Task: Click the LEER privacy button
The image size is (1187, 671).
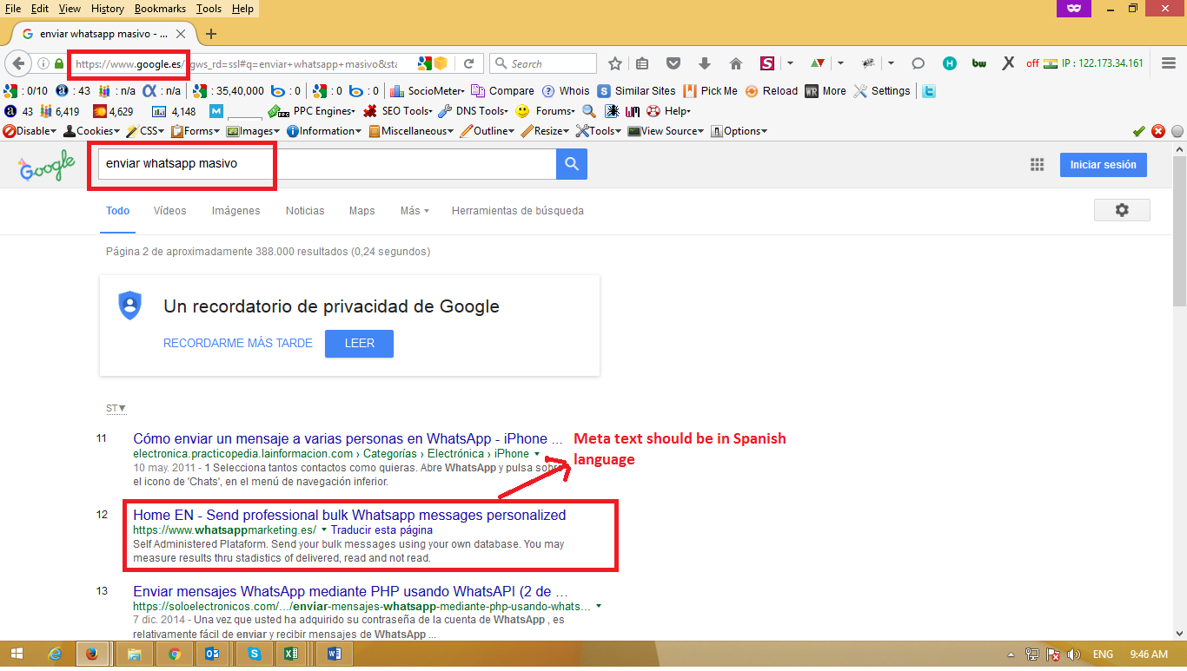Action: click(359, 343)
